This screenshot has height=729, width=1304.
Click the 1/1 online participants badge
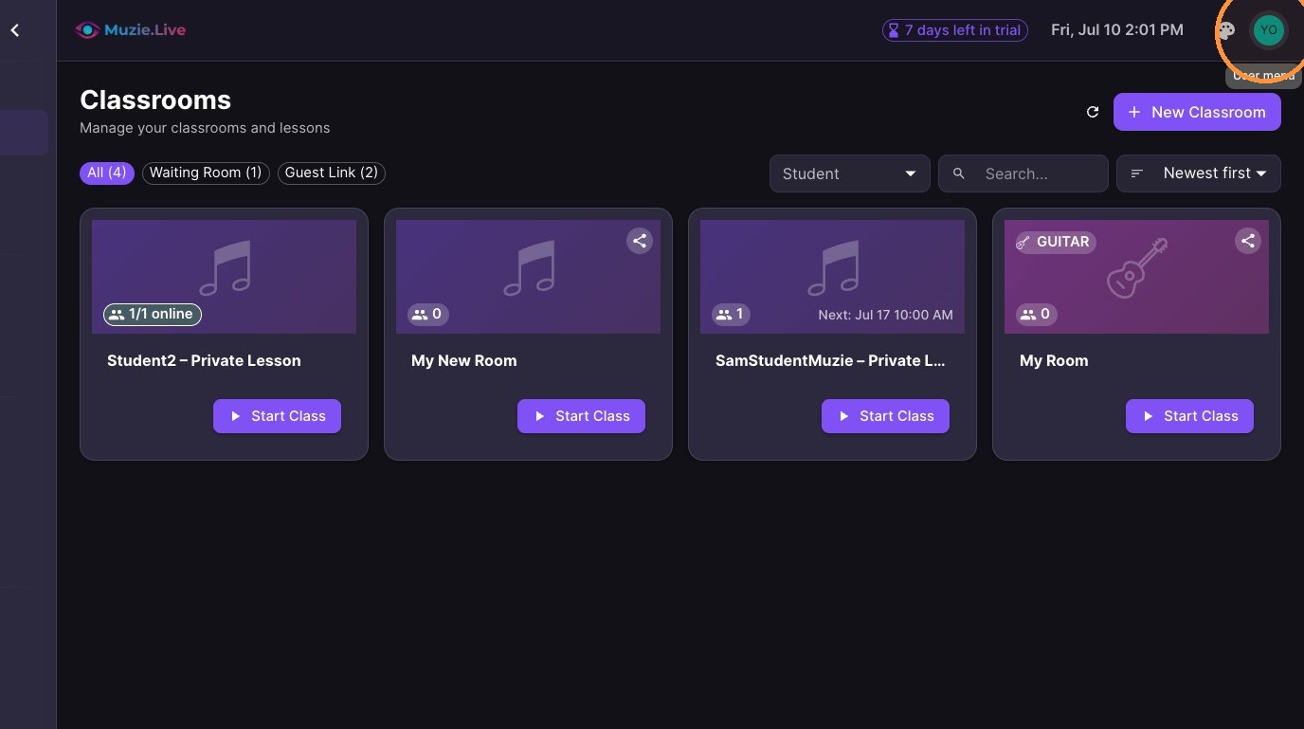pos(153,314)
